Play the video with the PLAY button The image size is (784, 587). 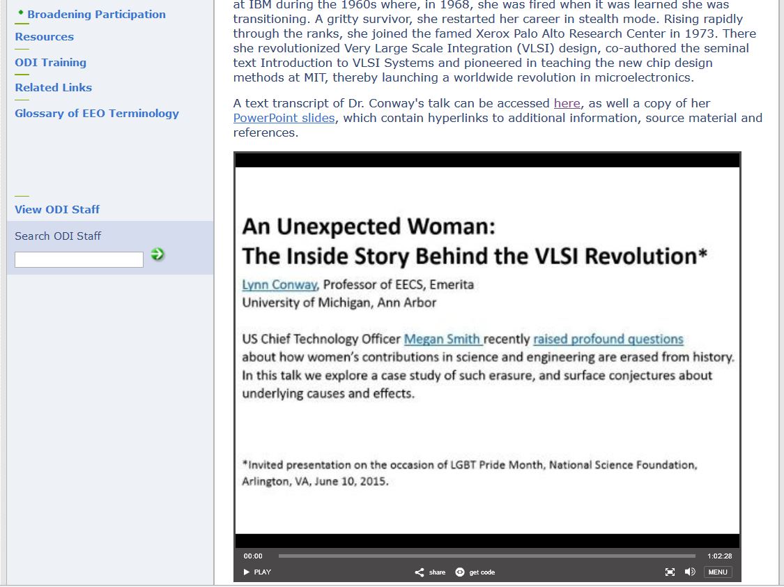(257, 572)
